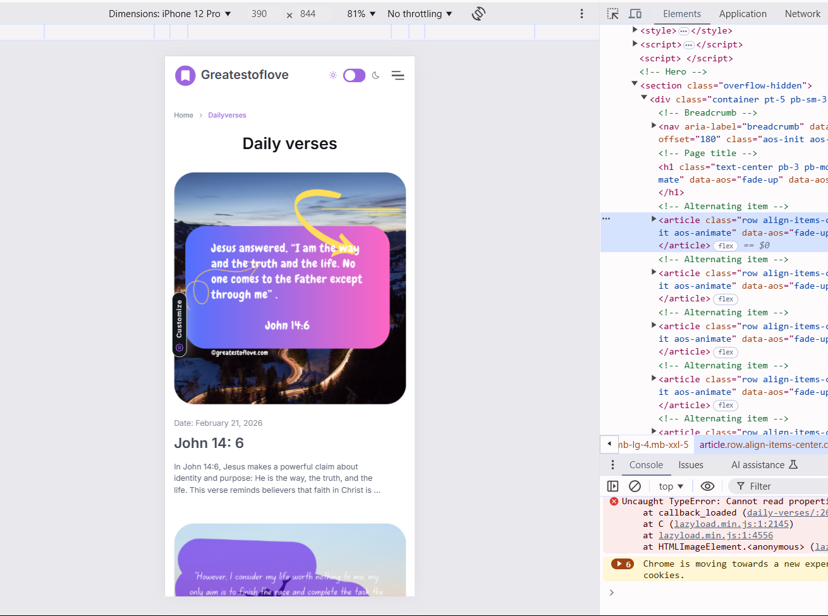Open the No throttling dropdown
Image resolution: width=828 pixels, height=616 pixels.
[x=420, y=14]
